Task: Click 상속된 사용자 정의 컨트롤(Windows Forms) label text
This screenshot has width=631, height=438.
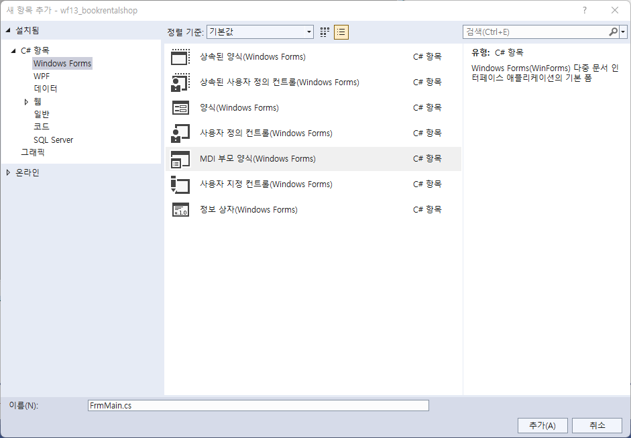Action: click(x=279, y=82)
